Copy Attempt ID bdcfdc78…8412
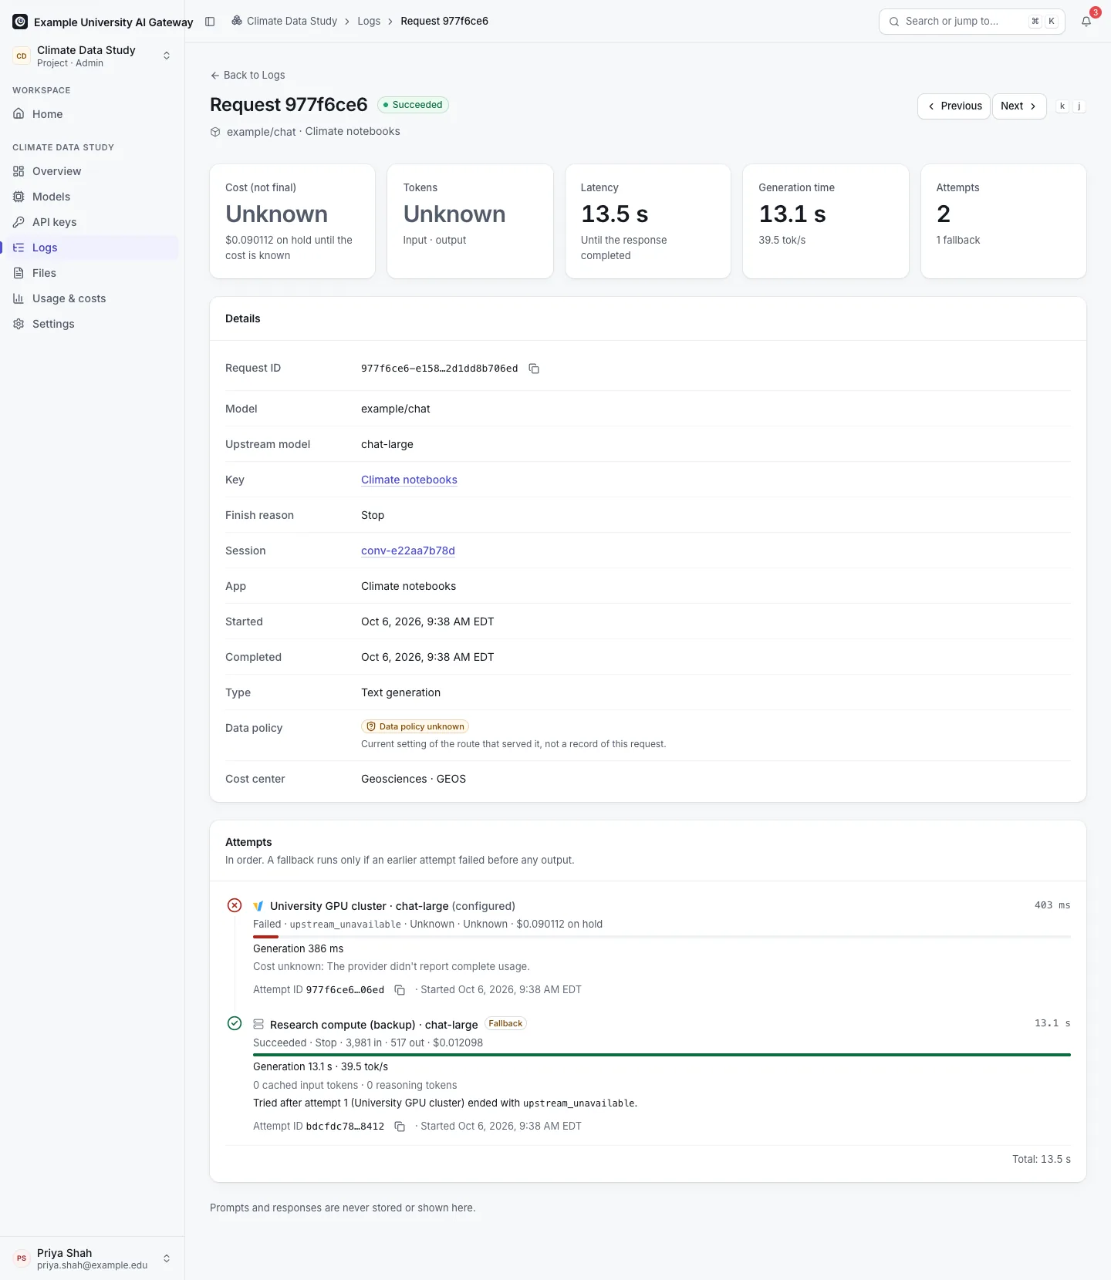1111x1280 pixels. (x=400, y=1127)
